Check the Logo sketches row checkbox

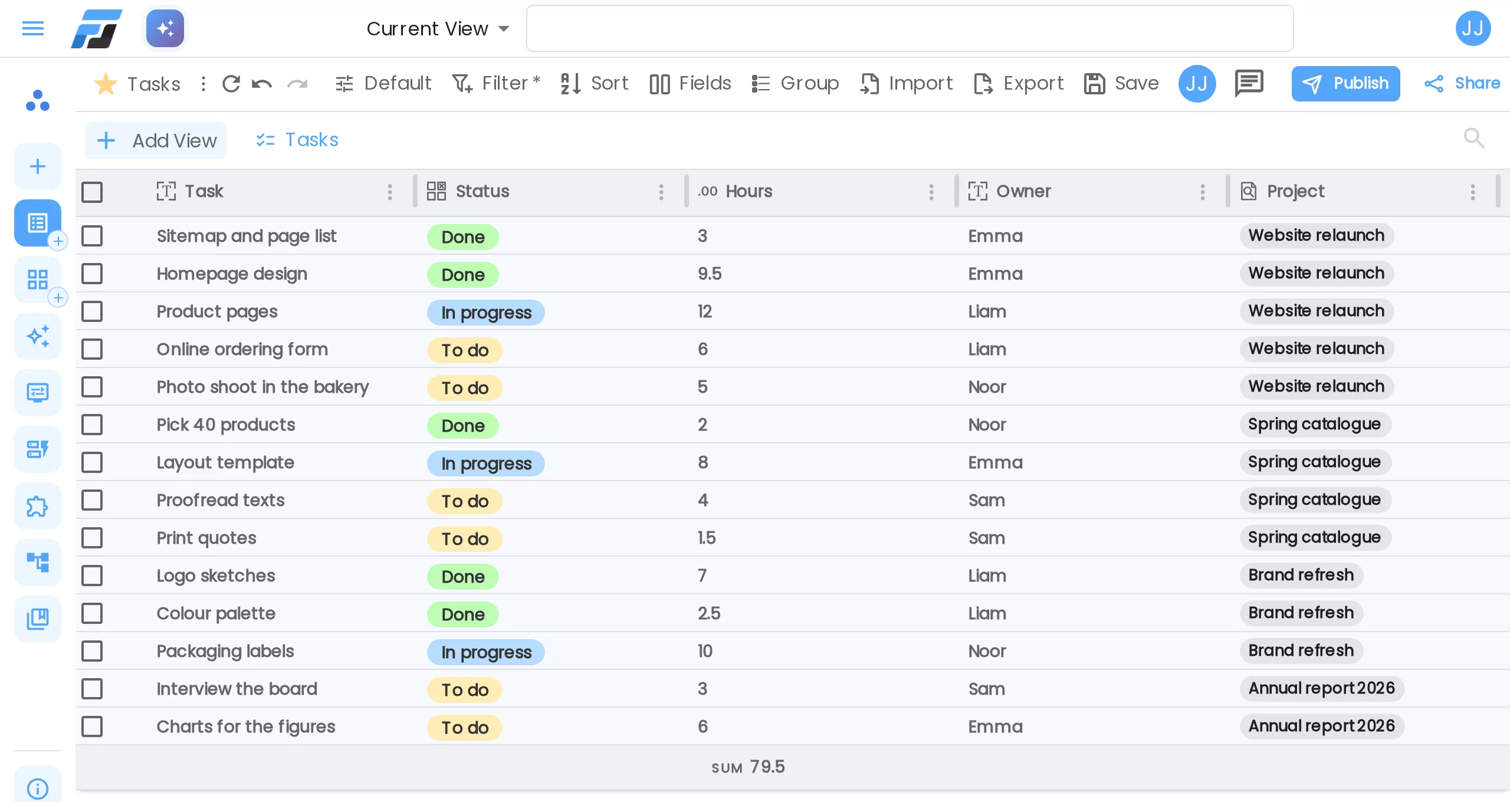tap(92, 576)
